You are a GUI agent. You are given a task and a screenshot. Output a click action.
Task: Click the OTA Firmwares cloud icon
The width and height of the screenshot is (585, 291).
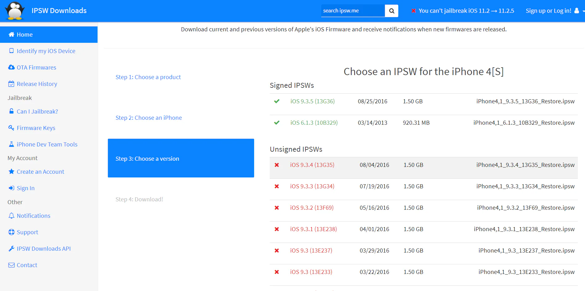point(11,67)
